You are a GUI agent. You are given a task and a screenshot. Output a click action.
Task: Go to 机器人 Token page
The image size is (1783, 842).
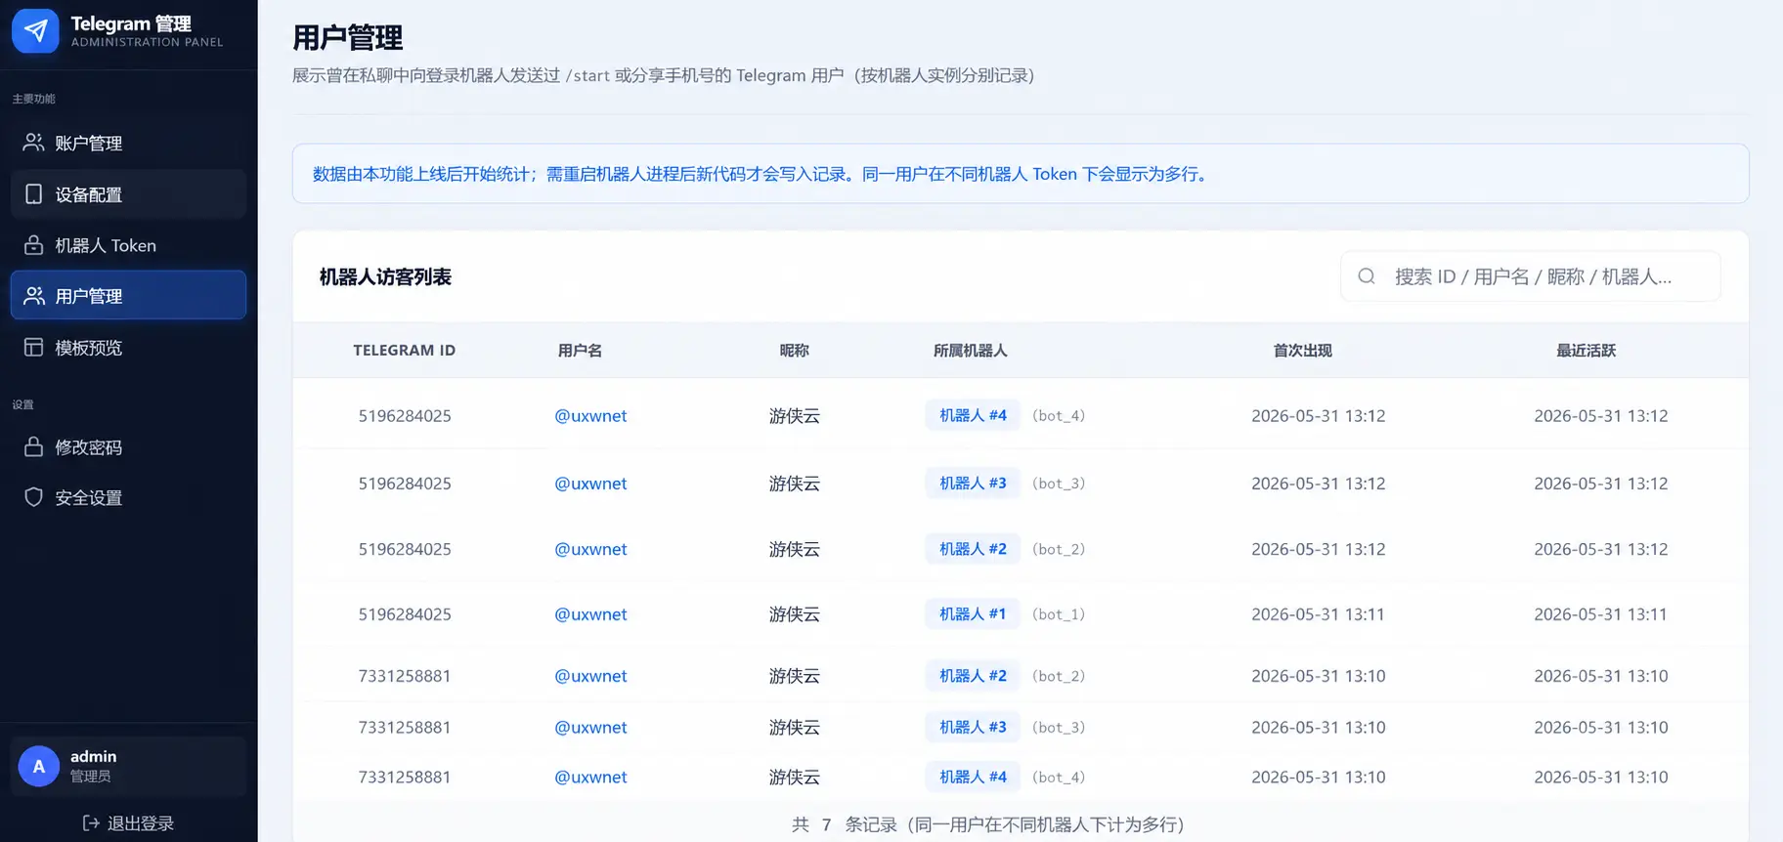[x=128, y=245]
